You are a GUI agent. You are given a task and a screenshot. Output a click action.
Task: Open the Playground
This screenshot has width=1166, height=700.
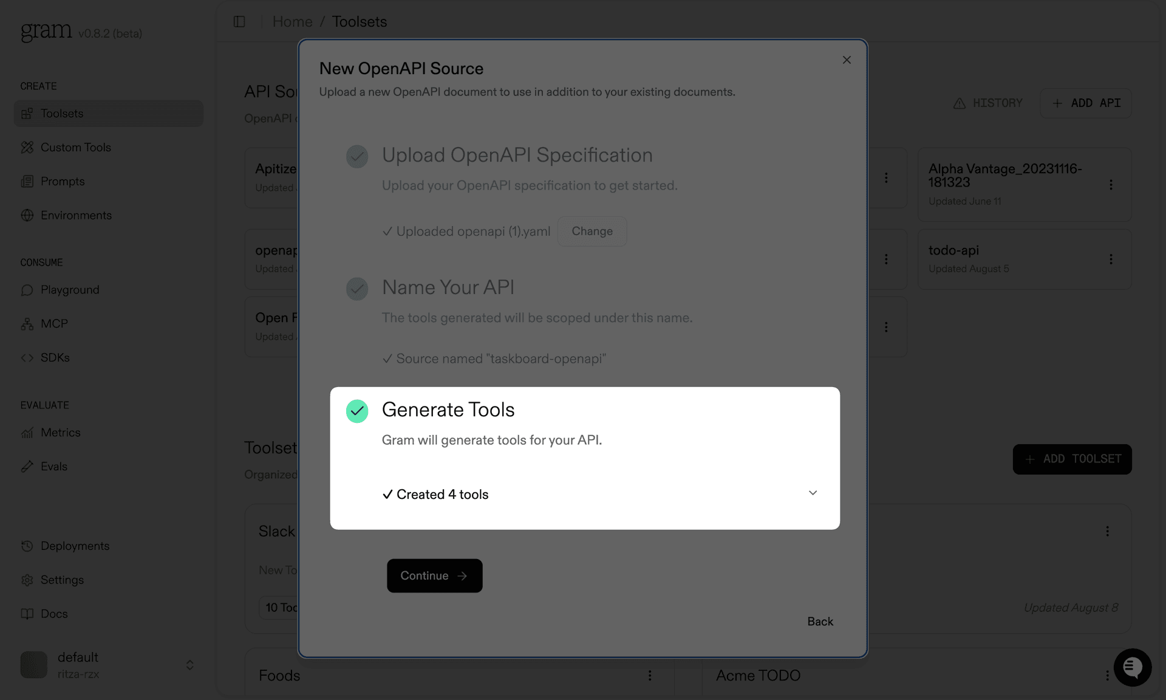69,290
